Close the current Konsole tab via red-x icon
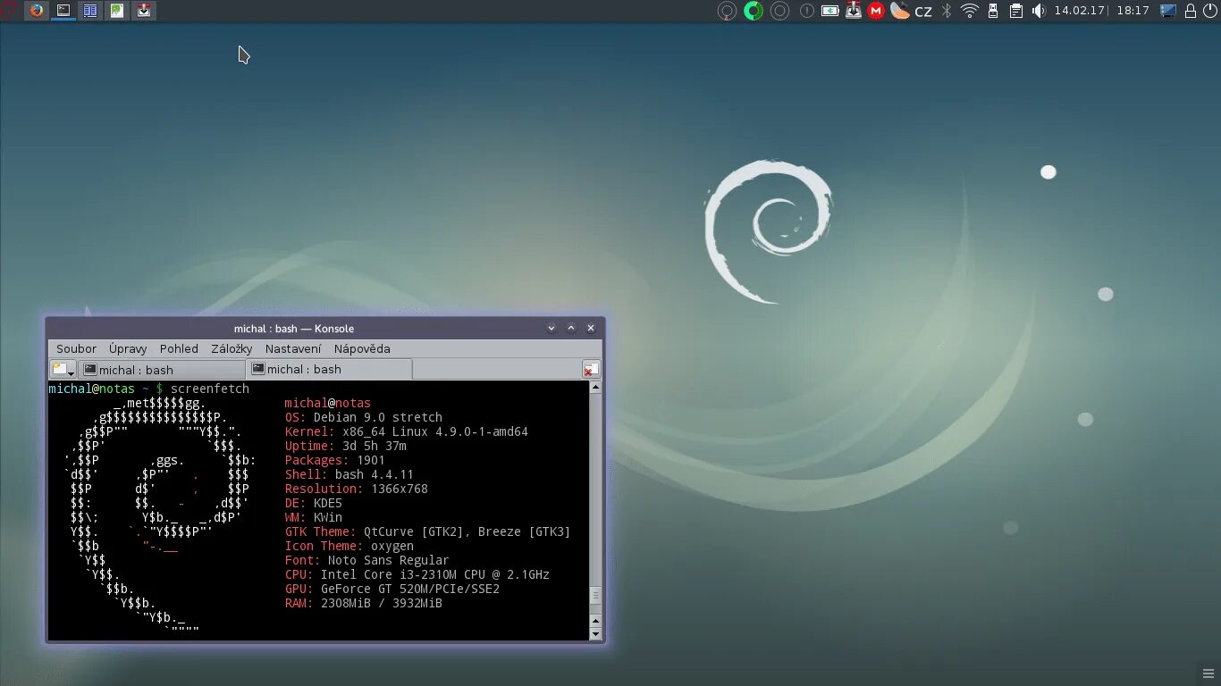The width and height of the screenshot is (1221, 686). point(591,369)
